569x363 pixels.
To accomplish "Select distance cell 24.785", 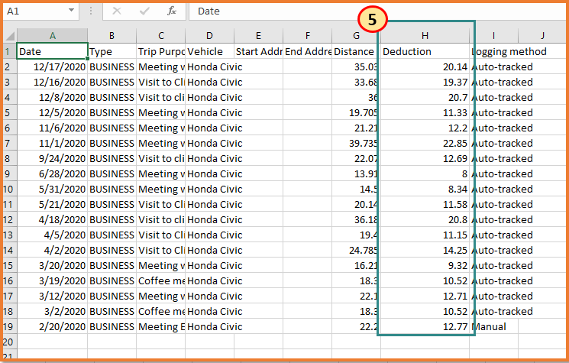I will (x=356, y=250).
